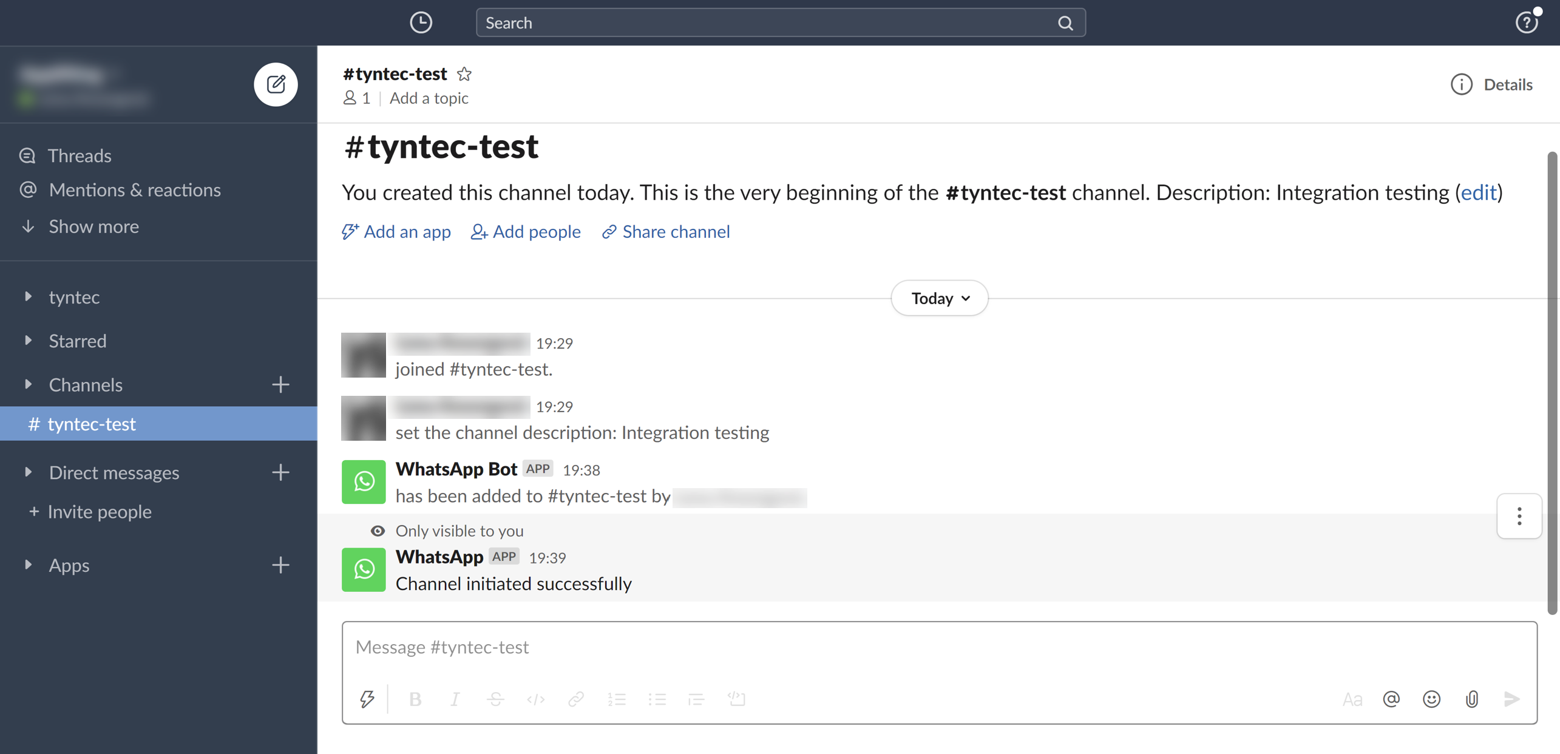Show more sidebar items
Screen dimensions: 1560x754
93,226
